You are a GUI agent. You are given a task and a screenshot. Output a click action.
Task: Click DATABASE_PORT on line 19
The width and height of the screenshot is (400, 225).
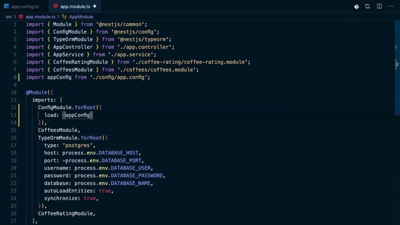[121, 161]
